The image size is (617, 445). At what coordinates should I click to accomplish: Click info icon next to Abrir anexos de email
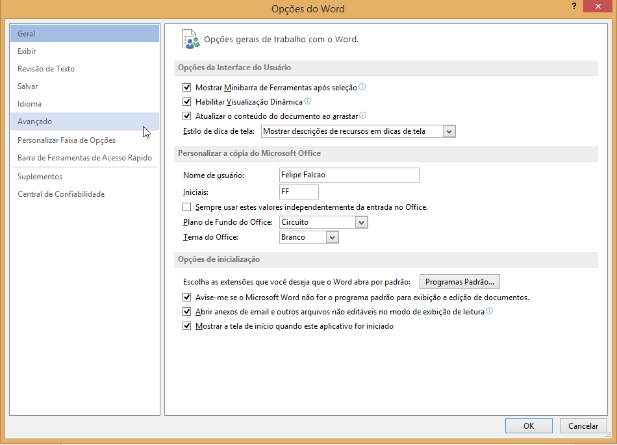pyautogui.click(x=489, y=311)
